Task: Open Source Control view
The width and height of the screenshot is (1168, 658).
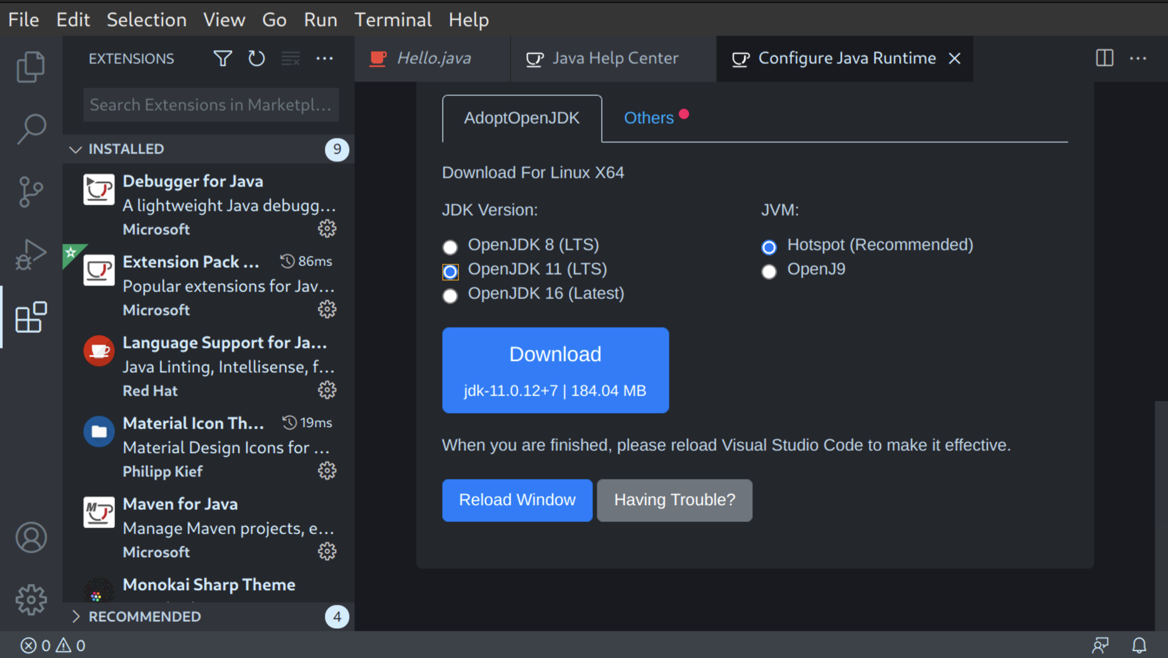Action: pyautogui.click(x=31, y=191)
